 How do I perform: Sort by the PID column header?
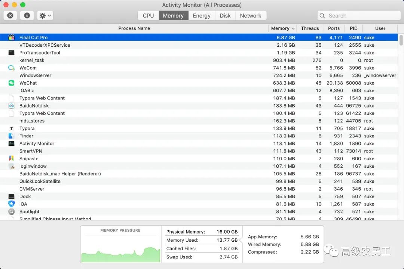pos(353,28)
